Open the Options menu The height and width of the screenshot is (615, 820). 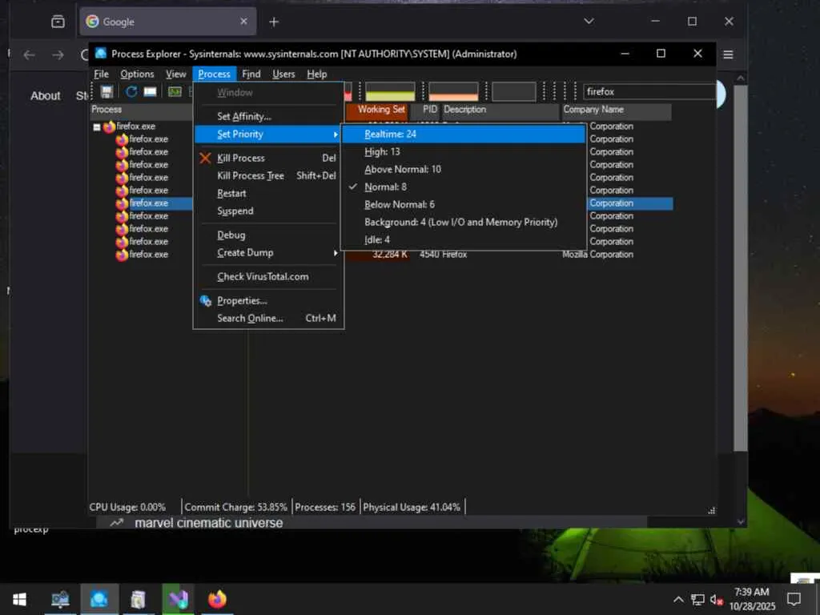point(137,74)
